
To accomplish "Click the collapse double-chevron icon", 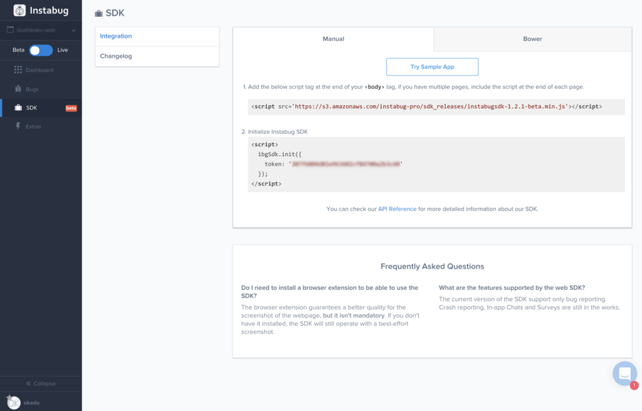I will click(x=28, y=383).
